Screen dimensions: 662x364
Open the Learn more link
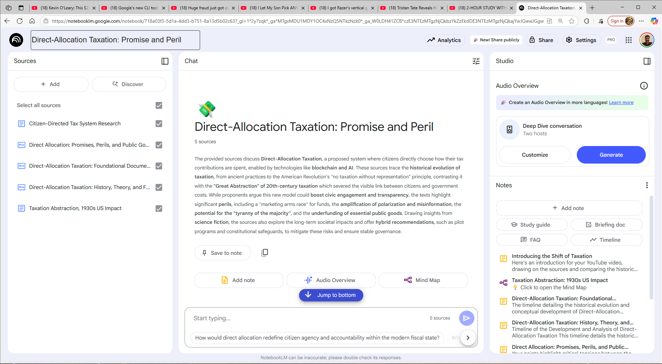click(621, 103)
